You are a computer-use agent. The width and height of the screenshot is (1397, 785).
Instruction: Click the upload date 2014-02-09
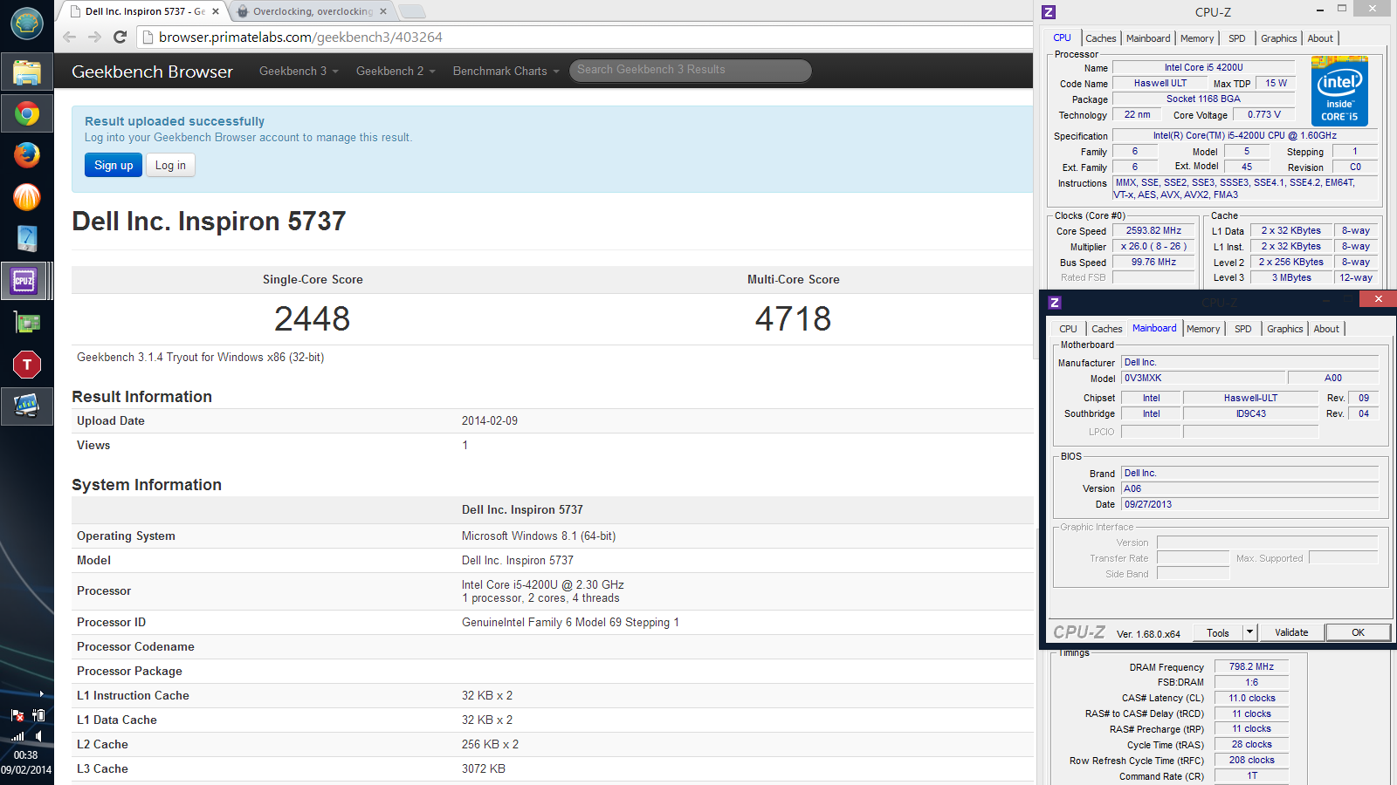[490, 420]
